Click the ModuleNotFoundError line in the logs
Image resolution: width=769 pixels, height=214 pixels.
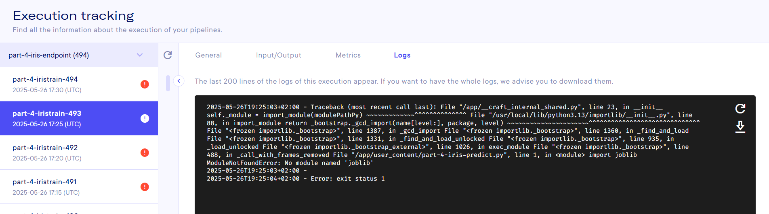click(x=290, y=163)
